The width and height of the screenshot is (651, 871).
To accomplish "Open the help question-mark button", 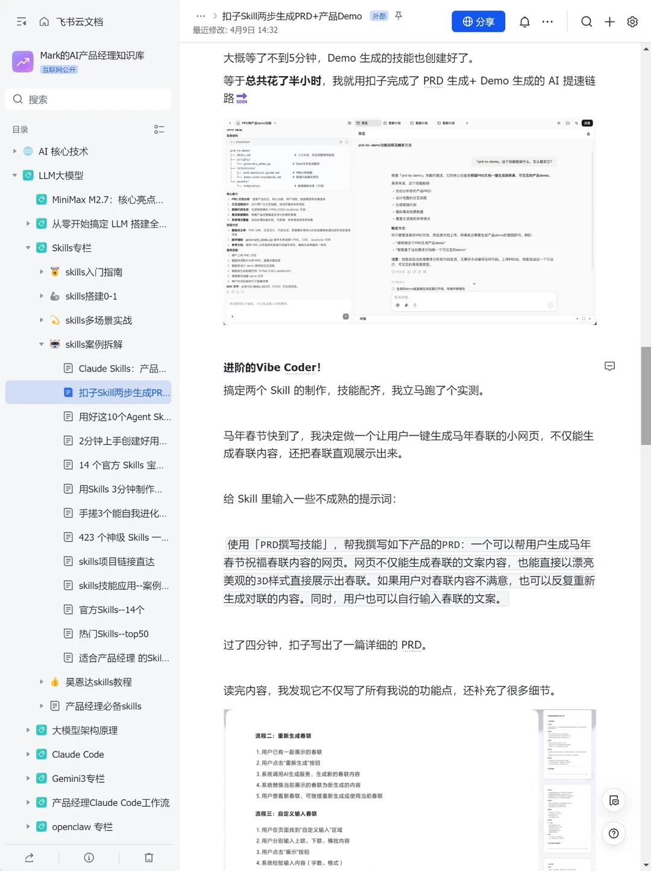I will point(614,834).
